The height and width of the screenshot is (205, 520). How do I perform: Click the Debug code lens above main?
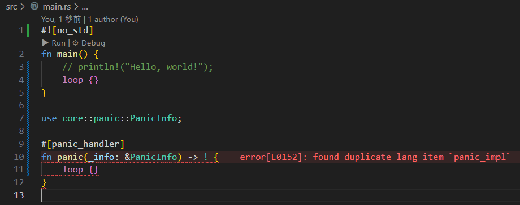tap(93, 43)
